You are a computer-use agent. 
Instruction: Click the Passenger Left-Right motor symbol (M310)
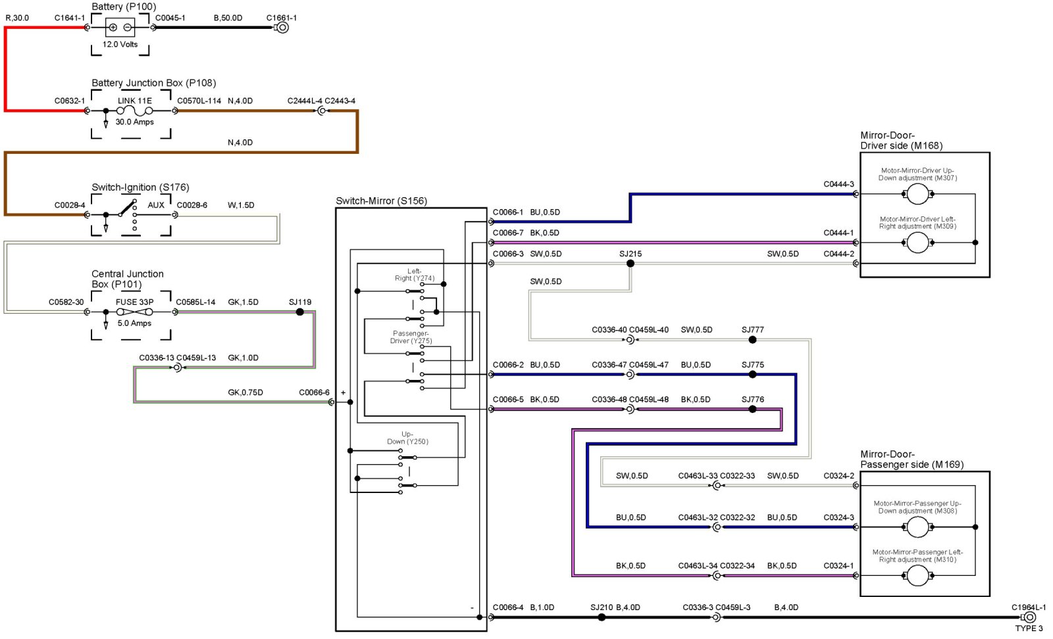[x=917, y=576]
